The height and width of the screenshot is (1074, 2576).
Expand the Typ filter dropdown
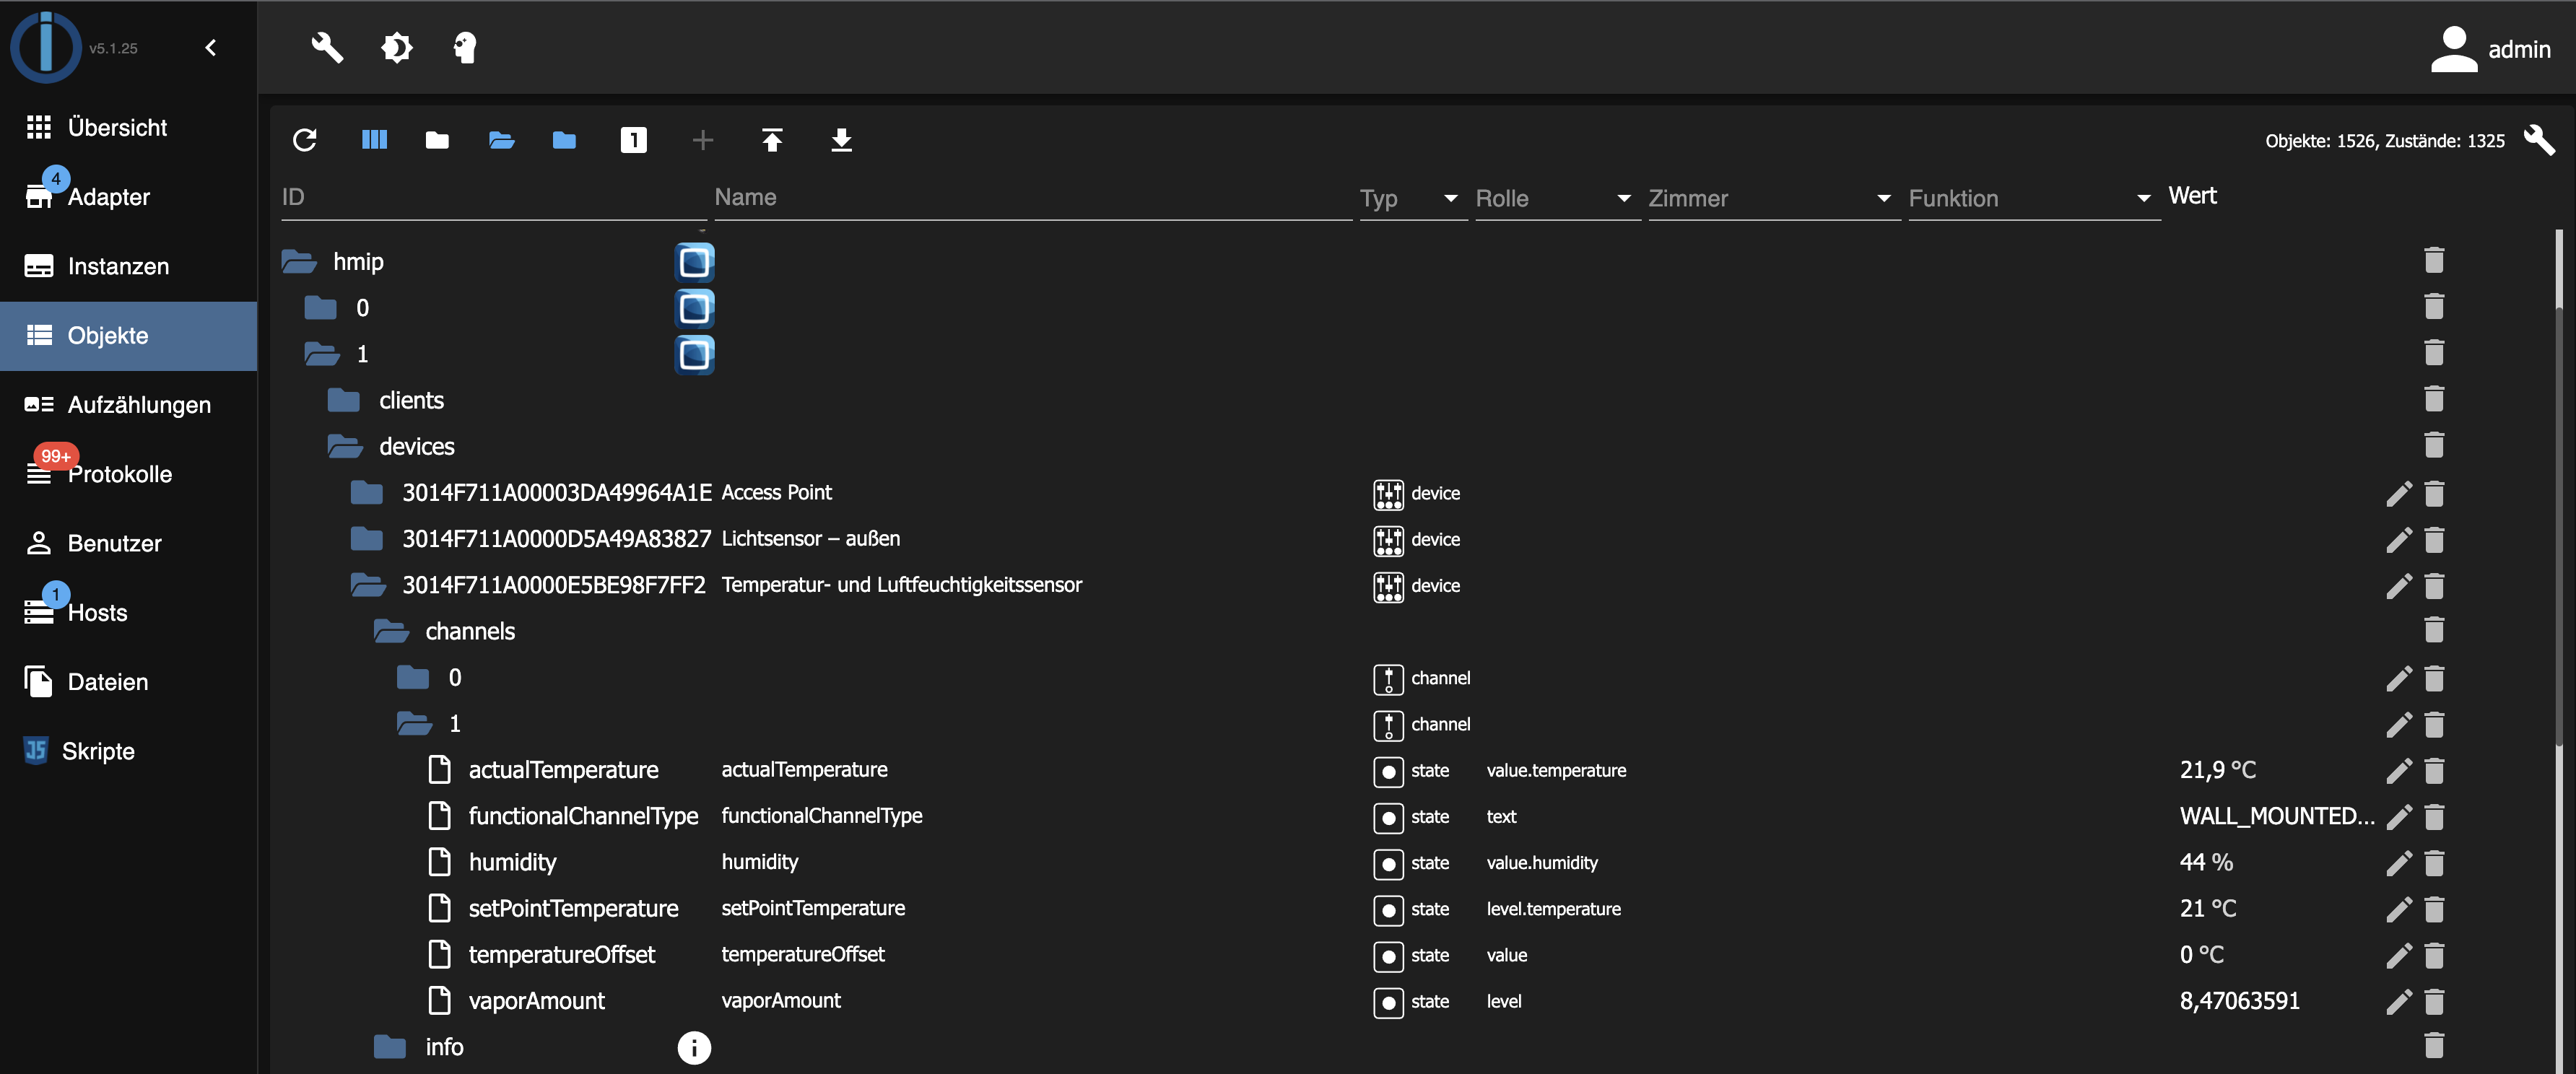1445,197
